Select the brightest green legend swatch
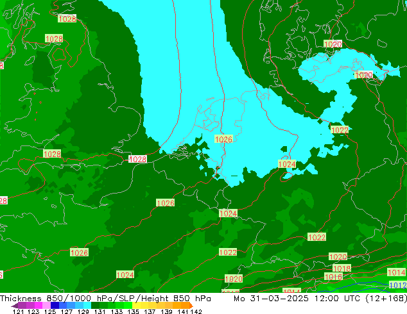 tap(128, 306)
